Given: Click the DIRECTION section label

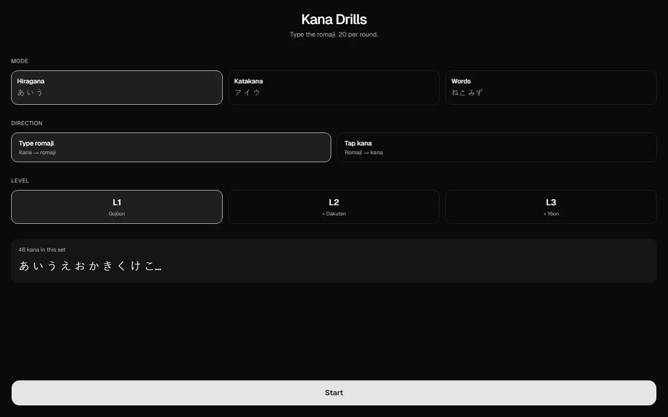Looking at the screenshot, I should click(27, 123).
